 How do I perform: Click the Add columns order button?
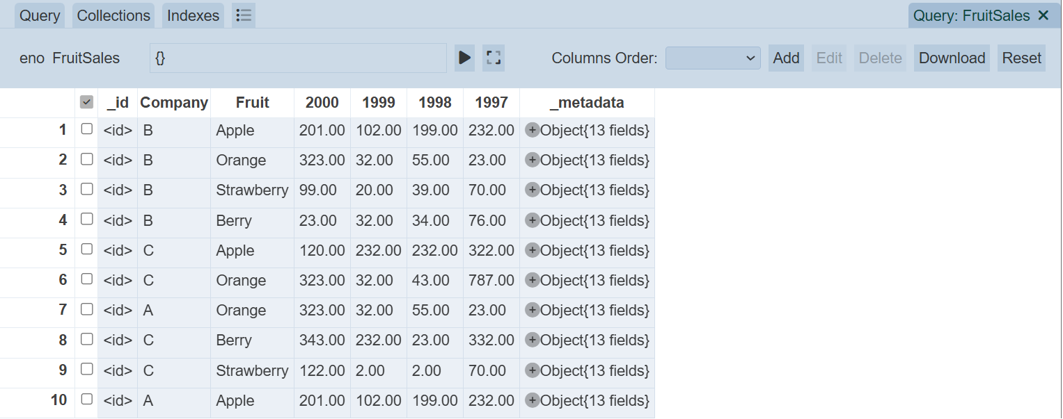(786, 58)
